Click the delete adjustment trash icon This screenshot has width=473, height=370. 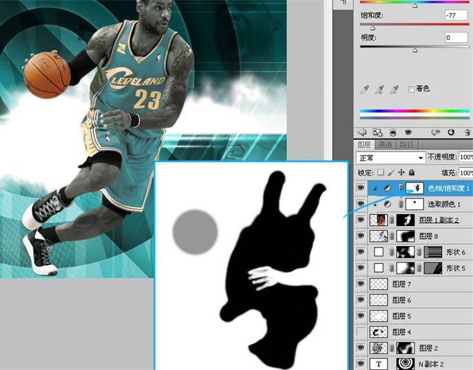tap(467, 132)
